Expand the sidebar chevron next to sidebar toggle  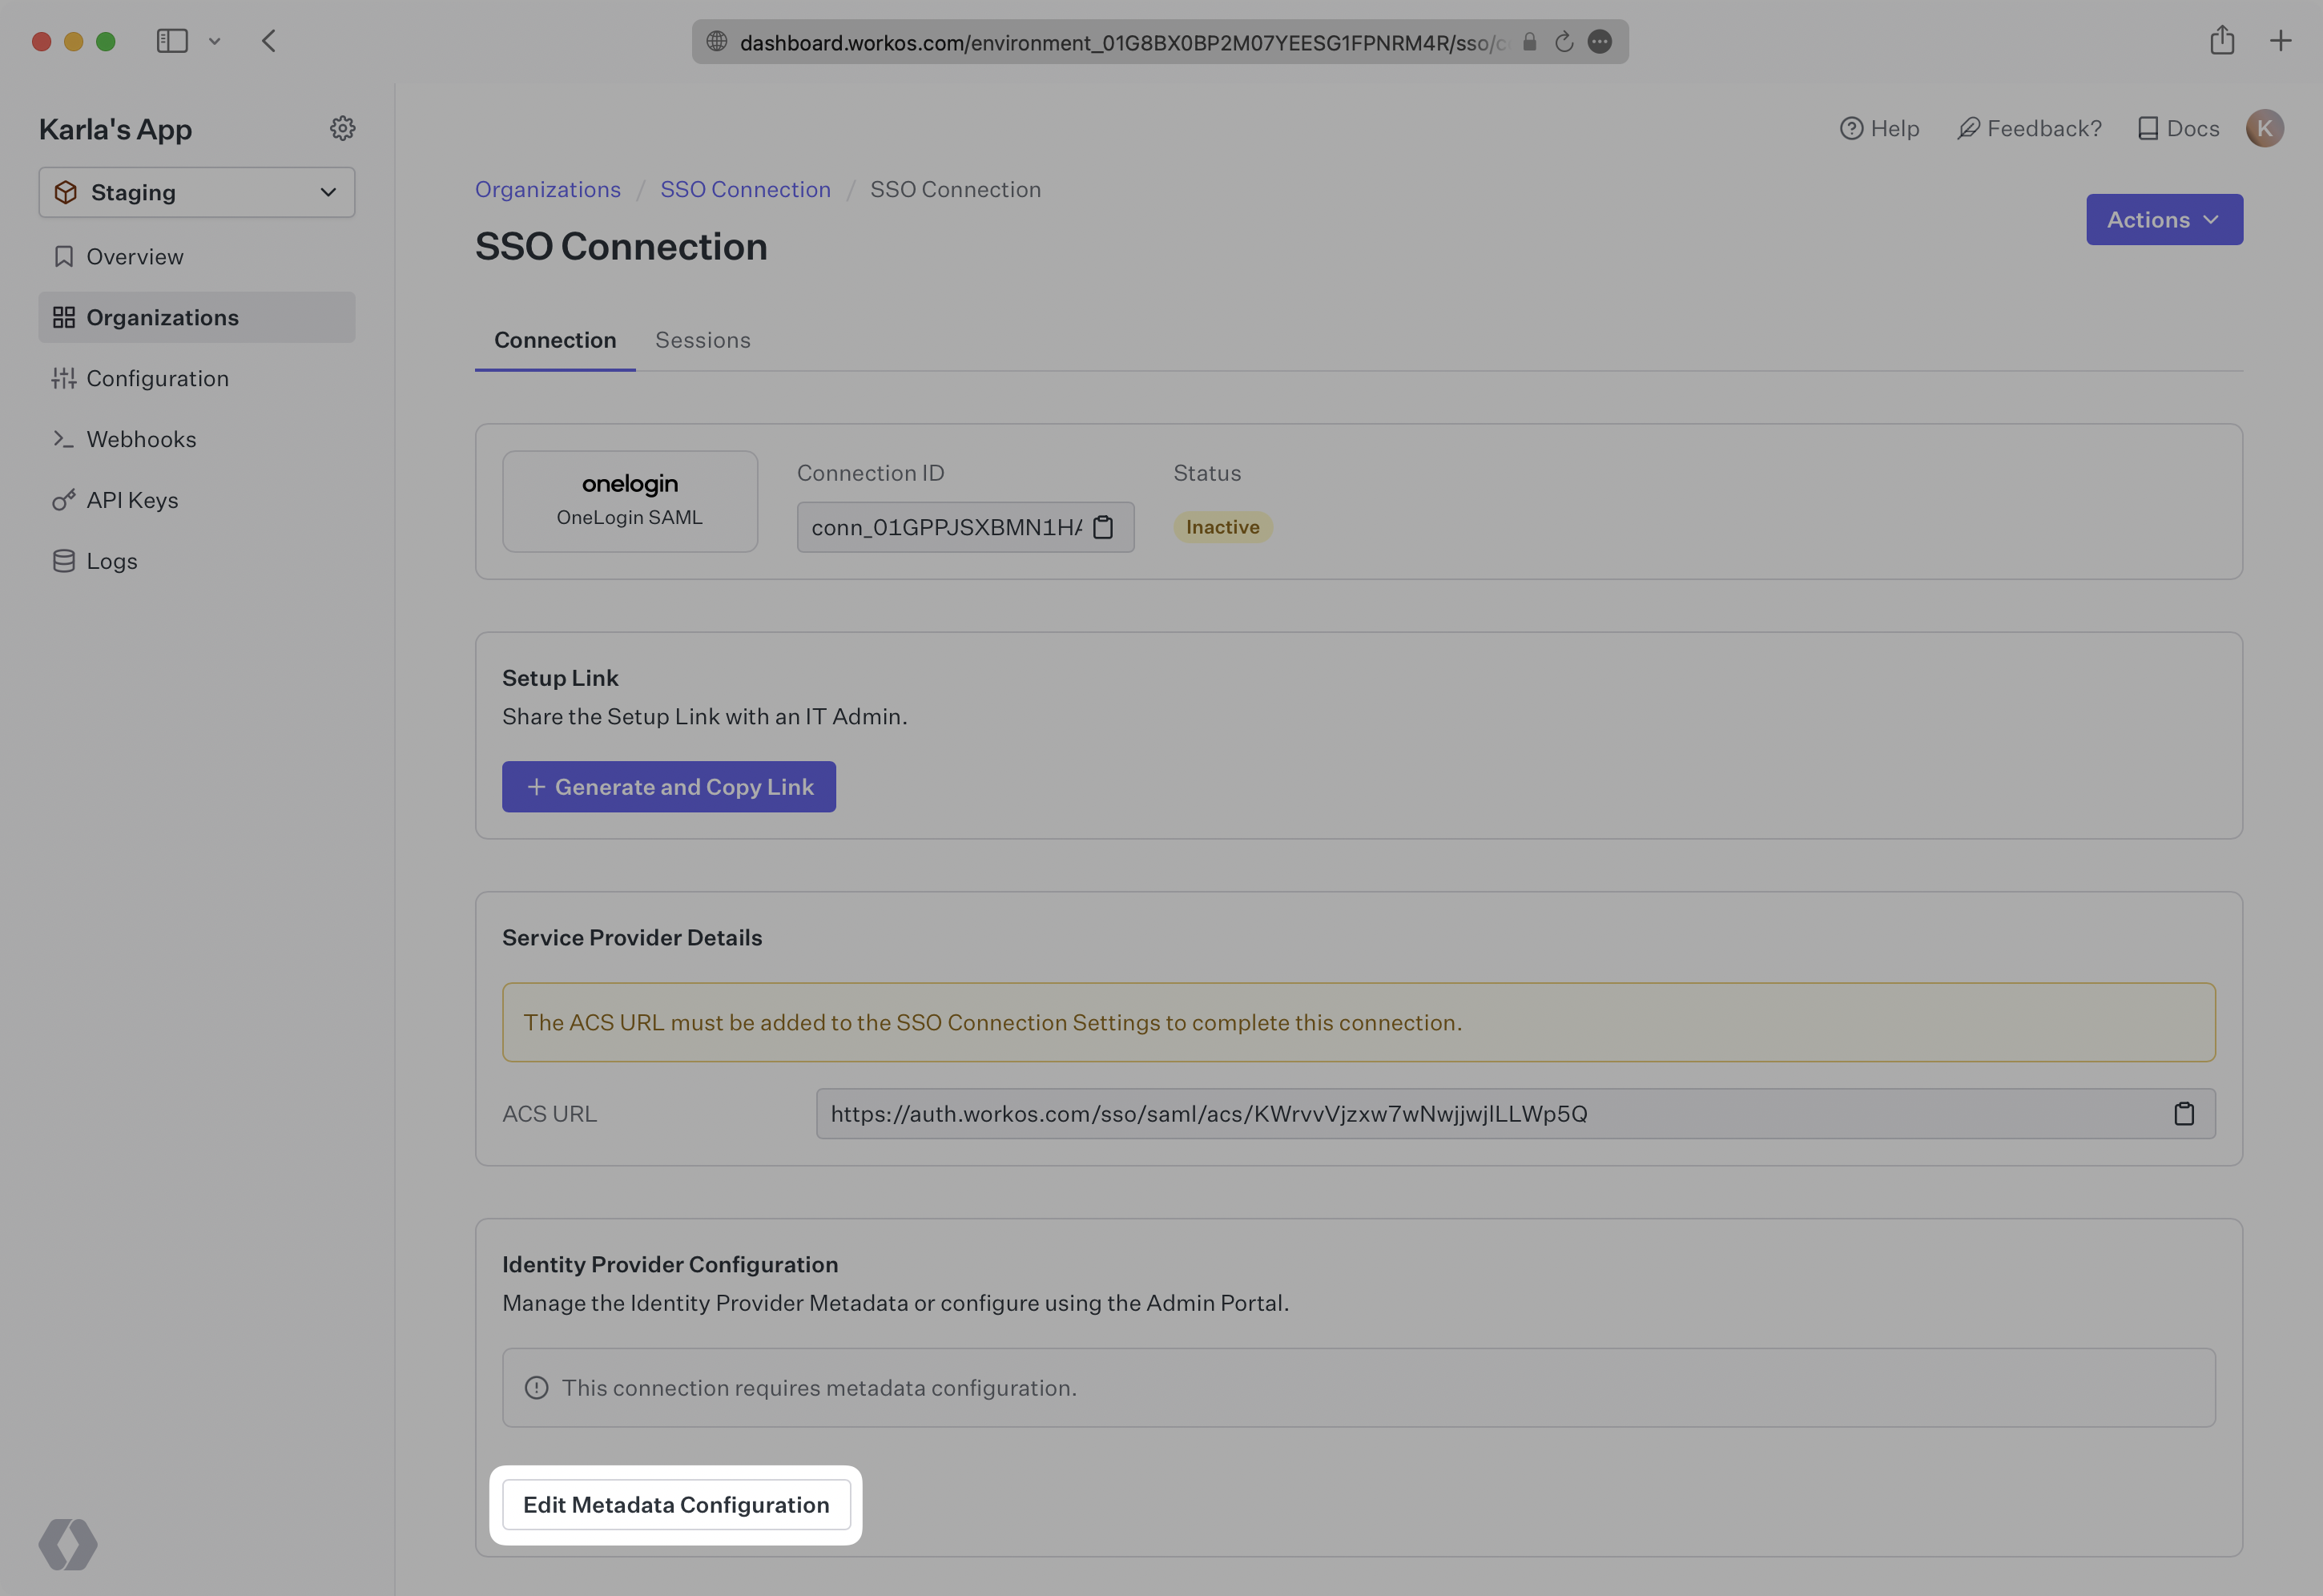coord(214,41)
